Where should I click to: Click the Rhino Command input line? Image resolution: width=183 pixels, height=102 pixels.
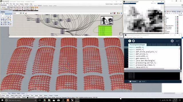5,5
